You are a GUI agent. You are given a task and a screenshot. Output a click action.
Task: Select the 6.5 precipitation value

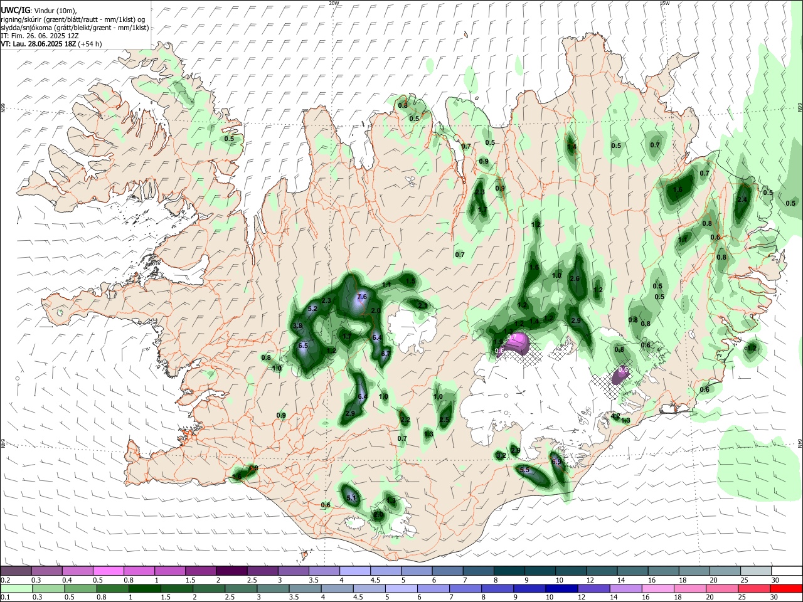click(304, 346)
